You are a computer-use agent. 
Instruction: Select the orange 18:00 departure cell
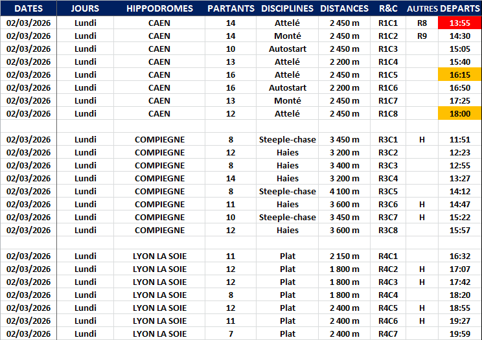click(459, 113)
